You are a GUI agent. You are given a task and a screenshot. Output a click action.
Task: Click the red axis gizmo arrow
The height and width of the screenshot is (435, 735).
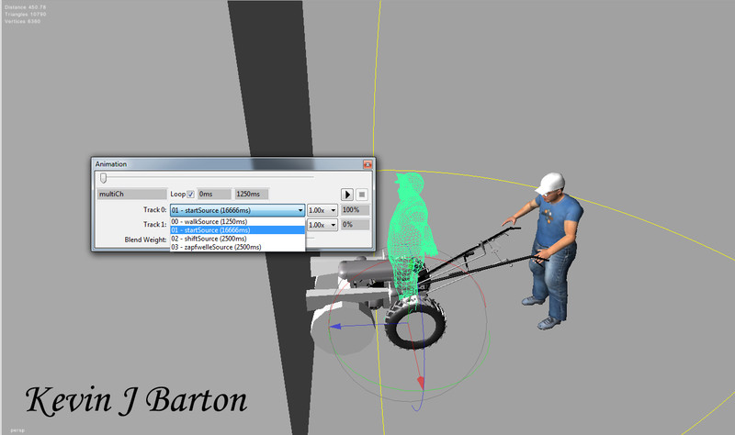(420, 381)
